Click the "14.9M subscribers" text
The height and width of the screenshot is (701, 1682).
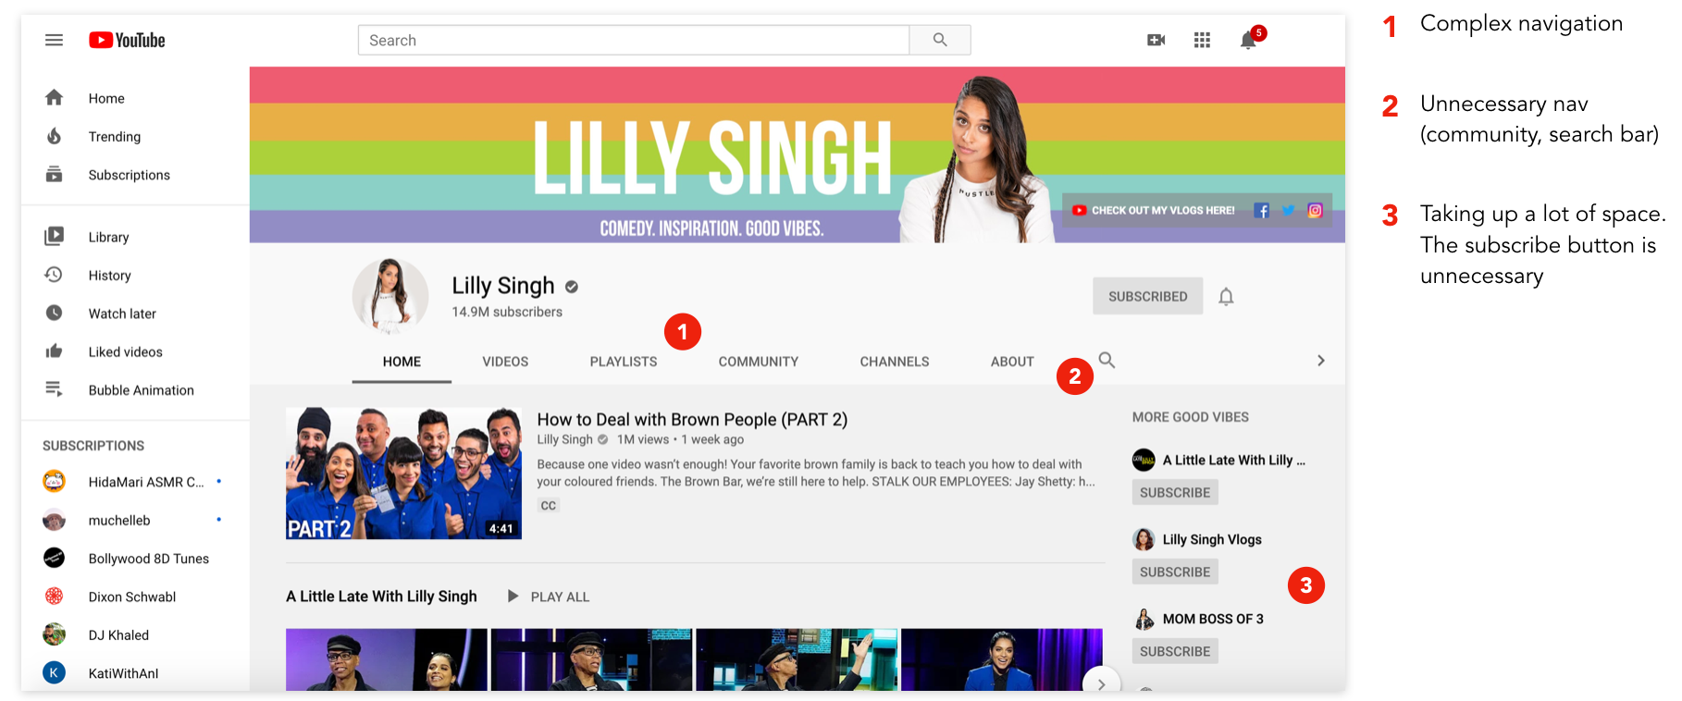click(x=507, y=312)
